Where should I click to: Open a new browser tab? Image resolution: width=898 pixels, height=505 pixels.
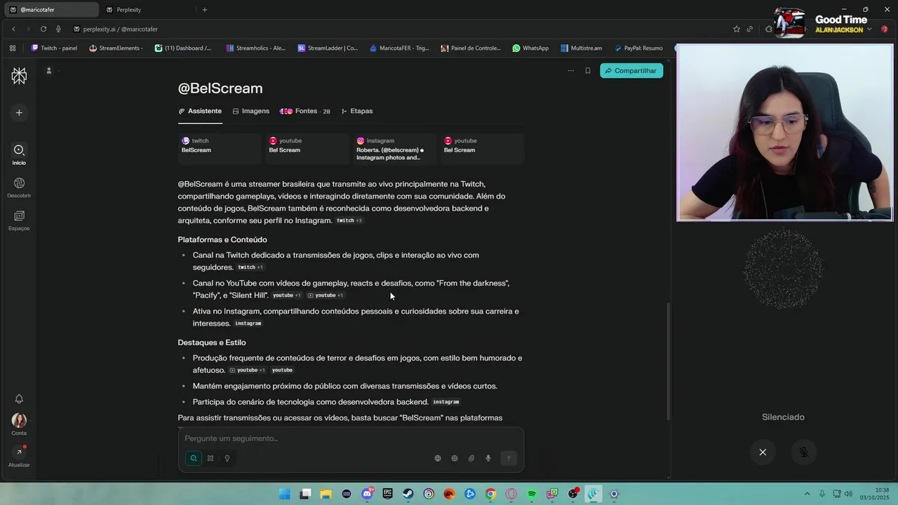click(205, 10)
